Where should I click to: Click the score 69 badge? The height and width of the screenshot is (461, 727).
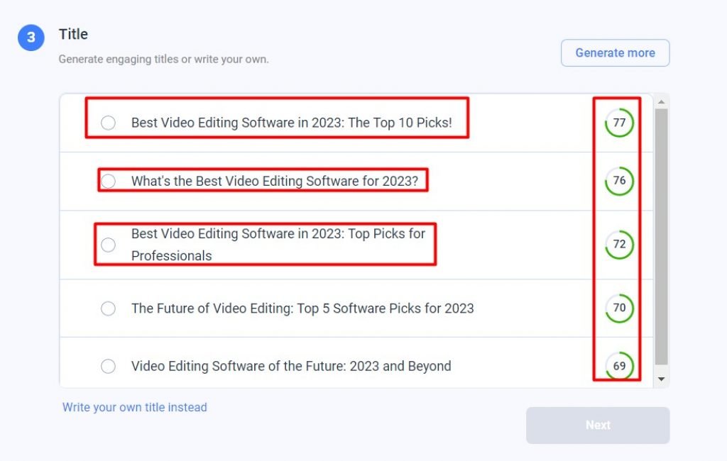point(618,366)
